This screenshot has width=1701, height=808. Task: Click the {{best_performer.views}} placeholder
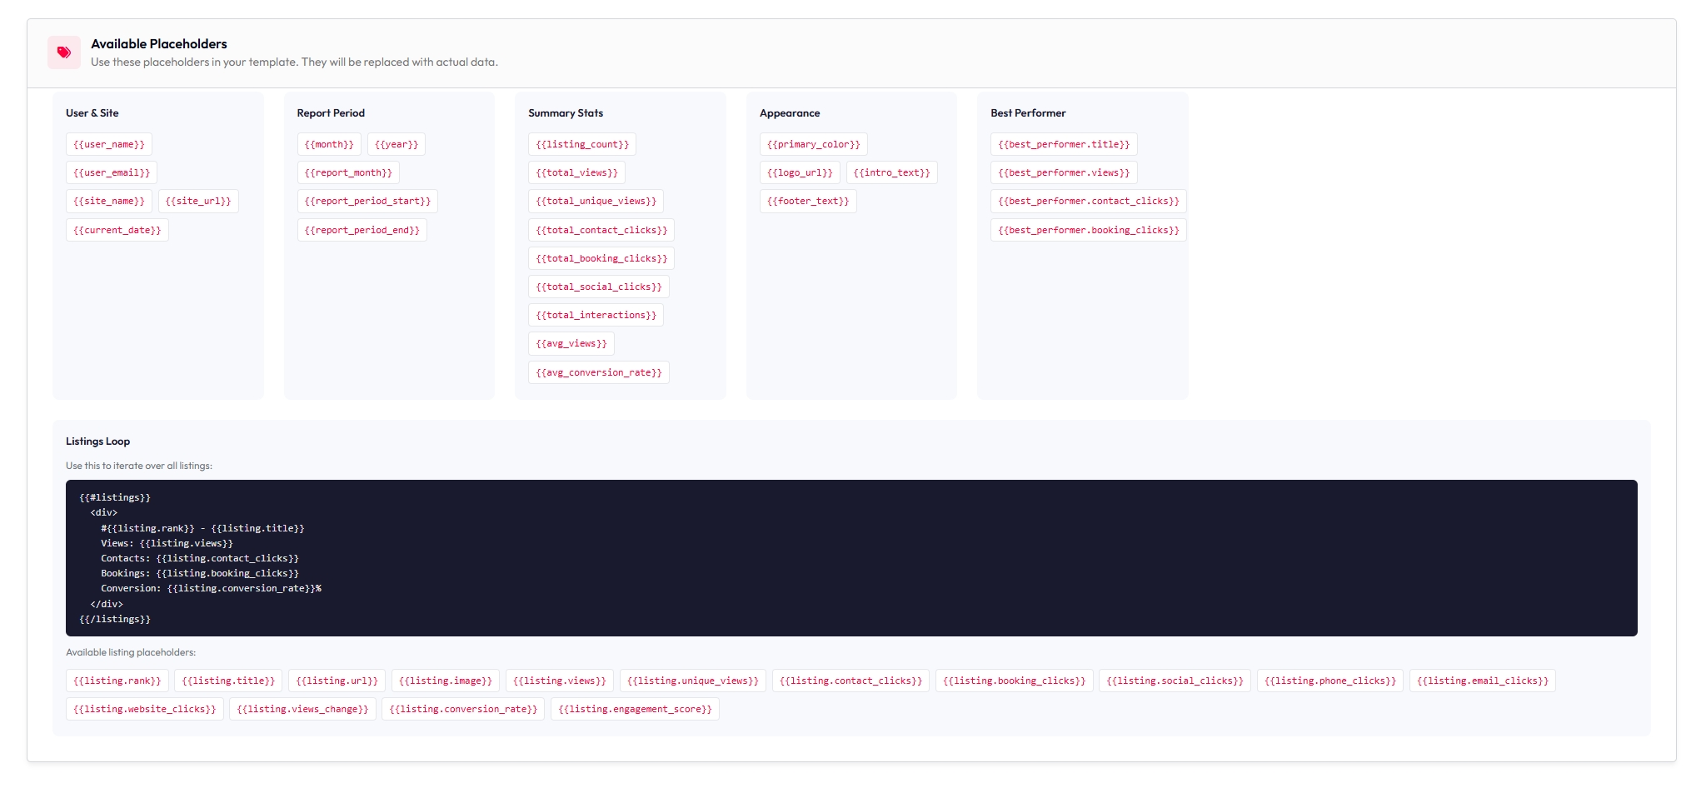(x=1065, y=172)
